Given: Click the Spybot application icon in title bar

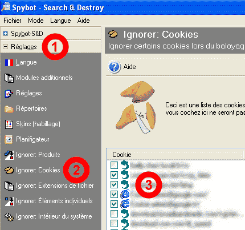Looking at the screenshot, I should pyautogui.click(x=6, y=7).
